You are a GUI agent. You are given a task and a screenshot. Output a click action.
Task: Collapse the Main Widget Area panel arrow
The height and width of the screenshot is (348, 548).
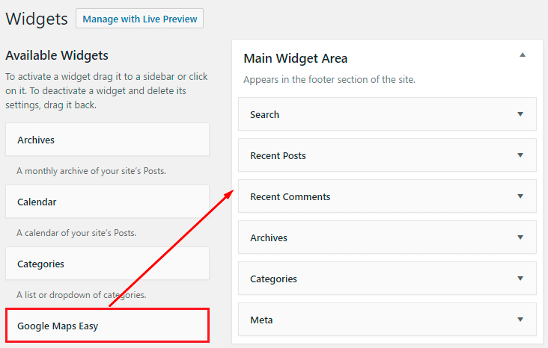click(x=523, y=55)
